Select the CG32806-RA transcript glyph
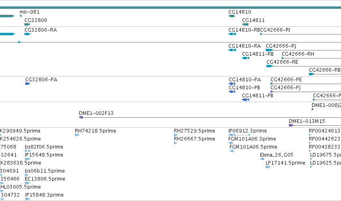 click(27, 34)
